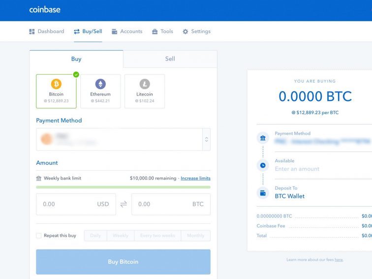Open the Buy/Sell menu item
The width and height of the screenshot is (372, 279).
(88, 31)
